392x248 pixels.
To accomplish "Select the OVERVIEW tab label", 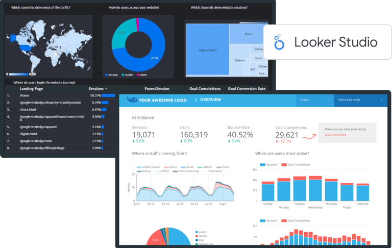I will [210, 100].
